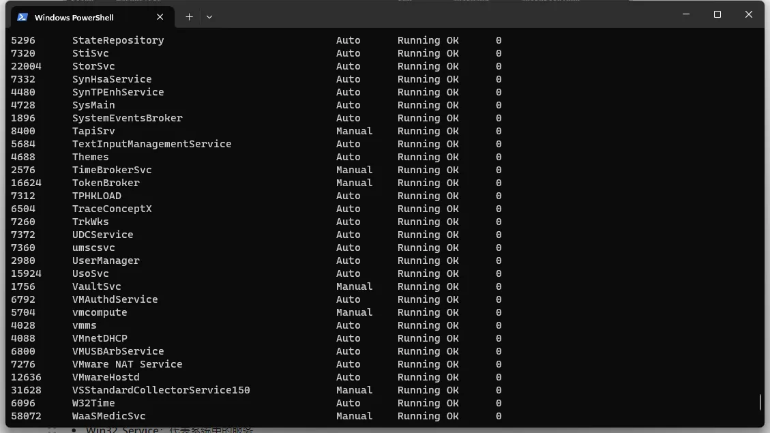
Task: Click the Themes service name
Action: click(x=90, y=157)
